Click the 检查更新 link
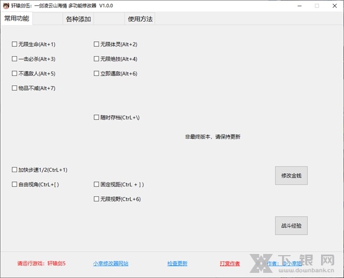The height and width of the screenshot is (278, 344). [x=177, y=263]
